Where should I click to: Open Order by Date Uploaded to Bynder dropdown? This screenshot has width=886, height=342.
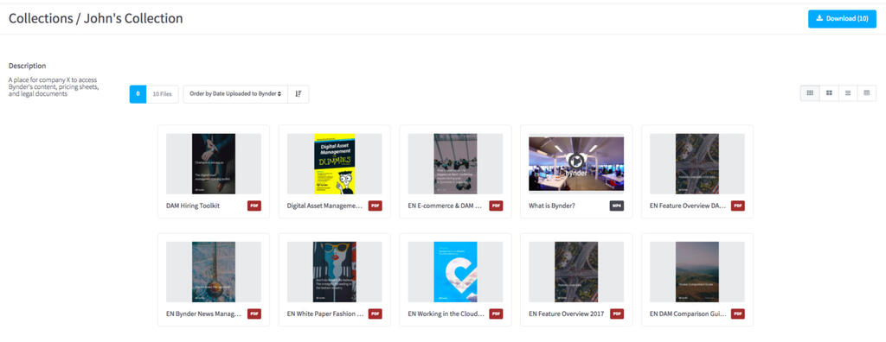pos(235,94)
